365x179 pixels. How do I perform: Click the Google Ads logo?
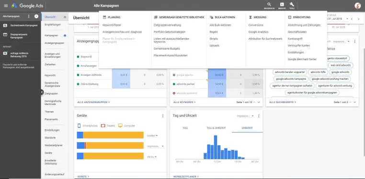pyautogui.click(x=27, y=6)
